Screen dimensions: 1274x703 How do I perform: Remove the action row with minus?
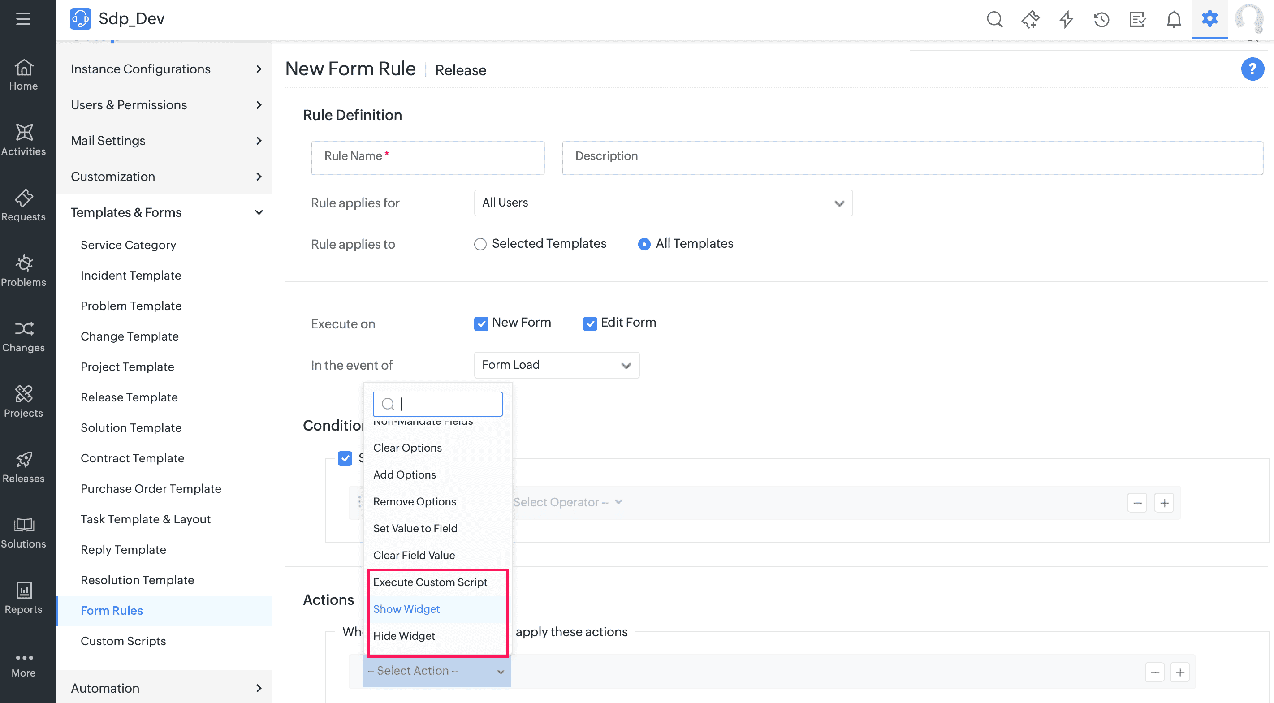pos(1154,672)
